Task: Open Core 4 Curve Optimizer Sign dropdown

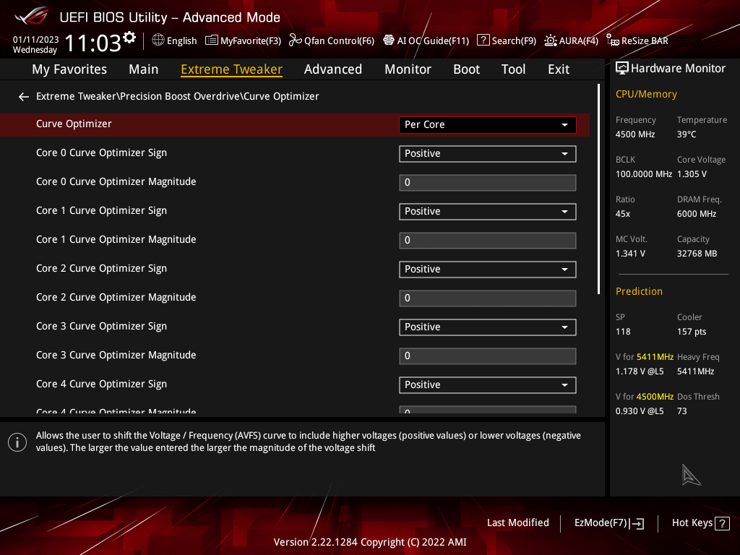Action: pos(488,385)
